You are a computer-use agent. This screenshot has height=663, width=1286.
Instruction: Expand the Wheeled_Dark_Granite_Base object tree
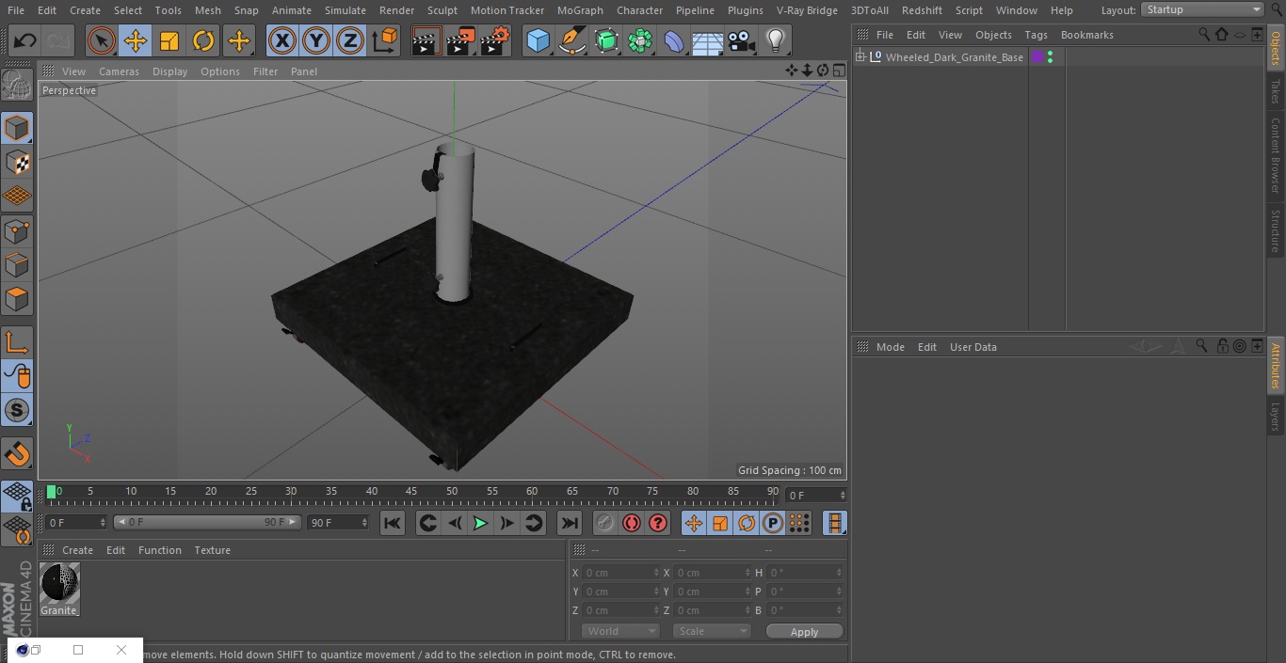point(860,57)
